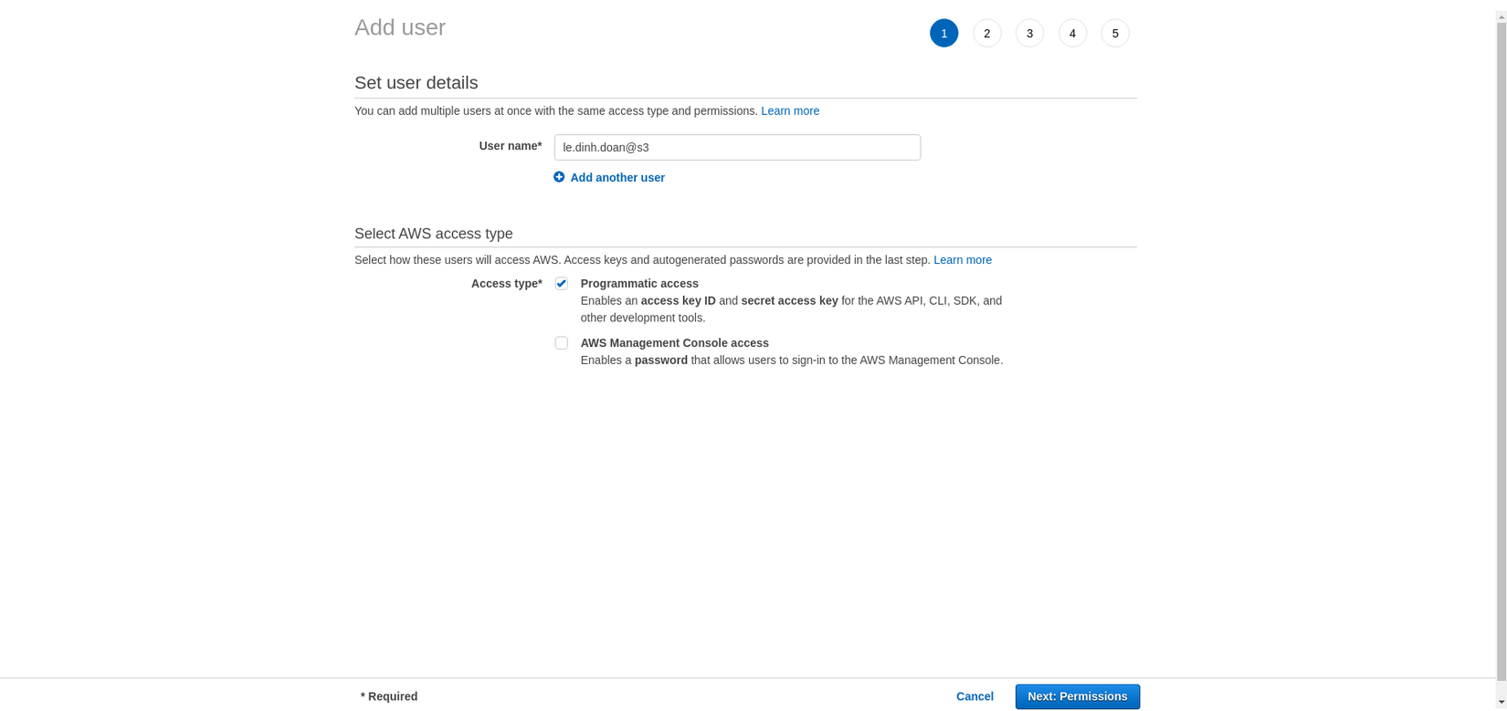
Task: Open step 4 in the progress indicator
Action: coord(1072,33)
